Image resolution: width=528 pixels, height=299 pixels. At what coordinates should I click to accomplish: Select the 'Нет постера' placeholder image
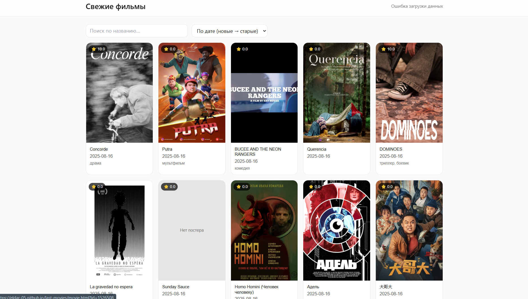pos(192,230)
